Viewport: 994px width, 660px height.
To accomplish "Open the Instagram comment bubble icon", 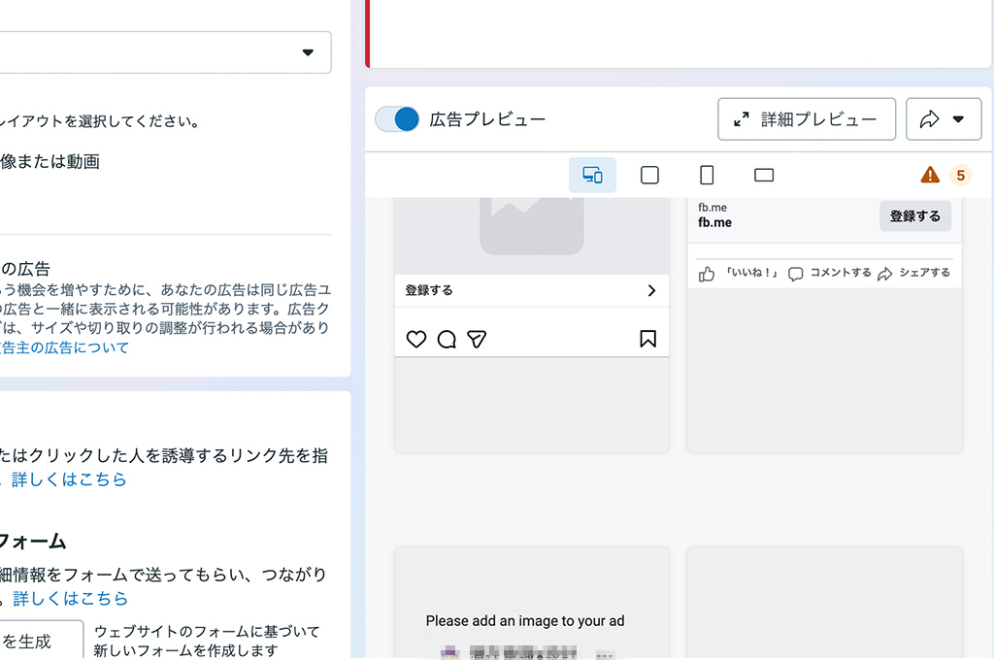I will [447, 339].
